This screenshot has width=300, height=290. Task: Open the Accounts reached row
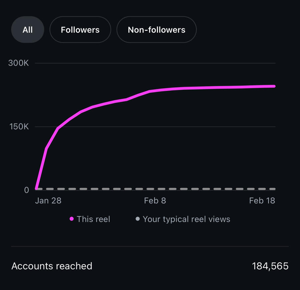click(x=150, y=266)
